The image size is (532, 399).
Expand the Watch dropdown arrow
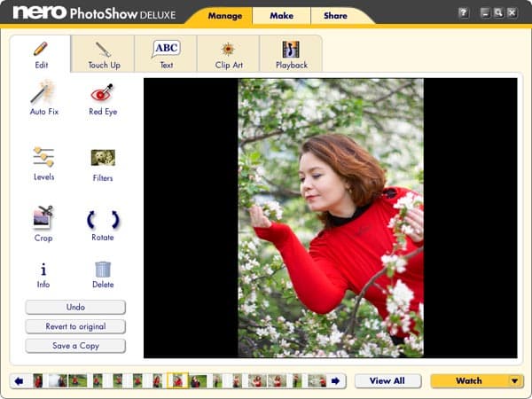[x=515, y=381]
